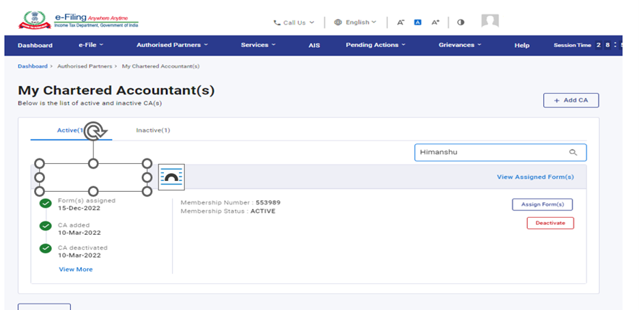Screen dimensions: 639x310
Task: Increase font size with A+ icon
Action: click(x=435, y=22)
